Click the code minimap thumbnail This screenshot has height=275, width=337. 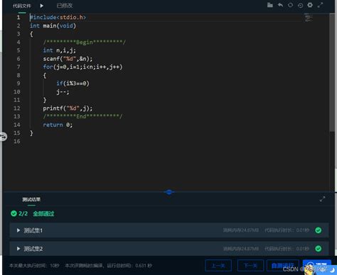[x=309, y=18]
